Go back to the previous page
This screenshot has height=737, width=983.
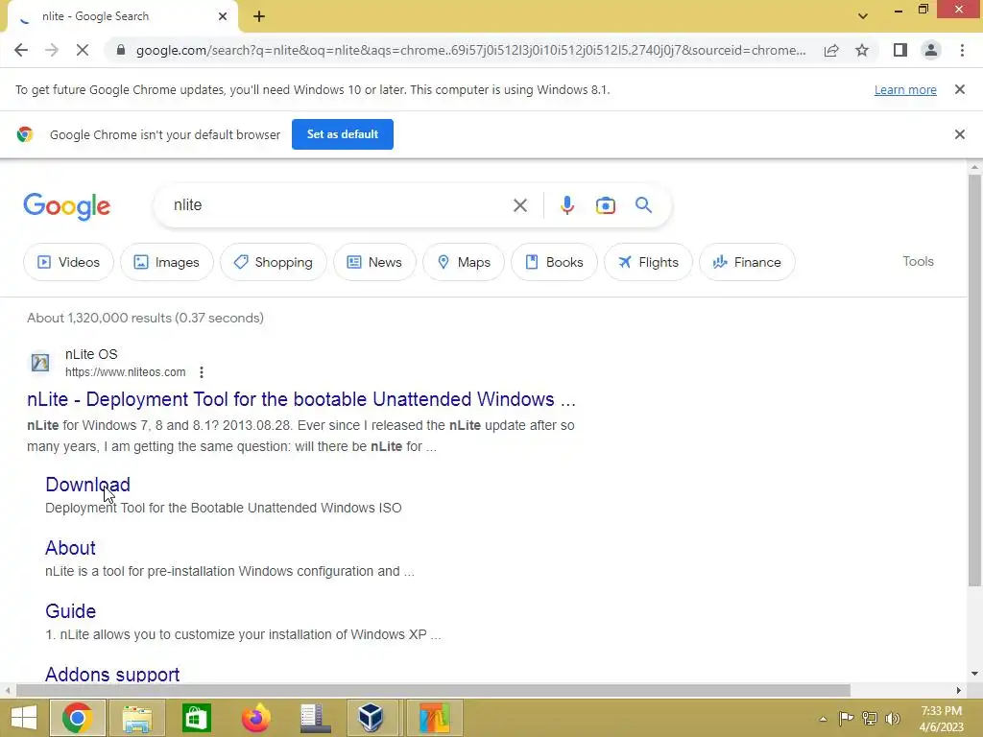coord(21,50)
